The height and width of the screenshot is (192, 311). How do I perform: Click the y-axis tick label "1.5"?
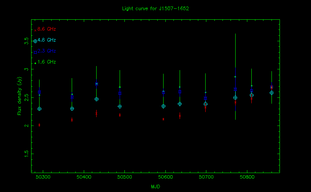pos(26,154)
